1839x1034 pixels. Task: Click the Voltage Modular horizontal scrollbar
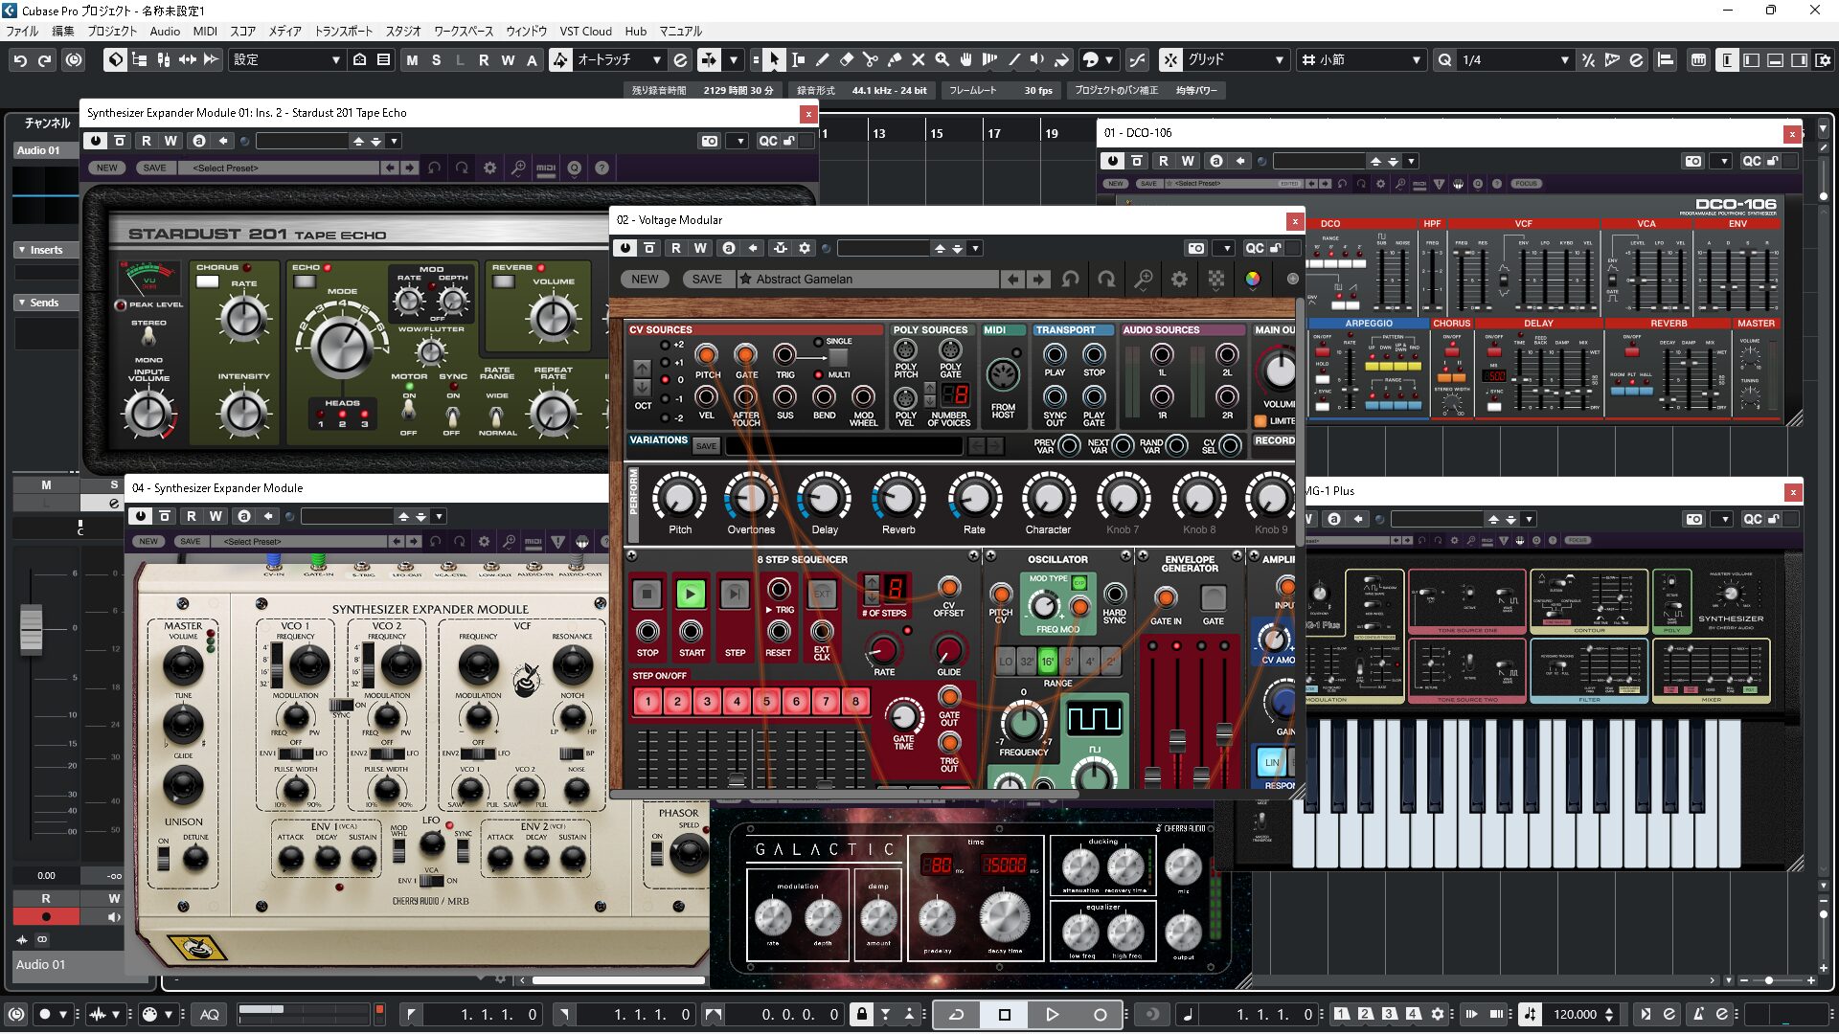pyautogui.click(x=845, y=793)
